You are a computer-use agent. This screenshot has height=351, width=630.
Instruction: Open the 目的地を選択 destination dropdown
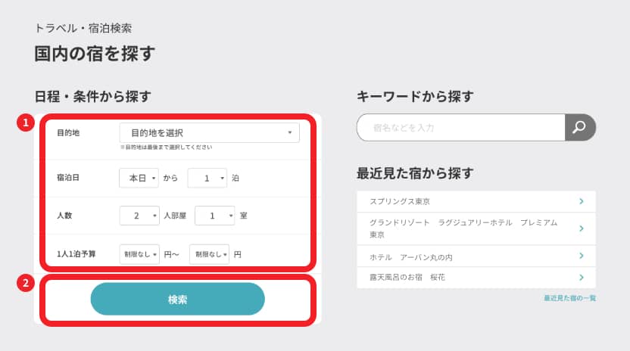click(x=210, y=133)
